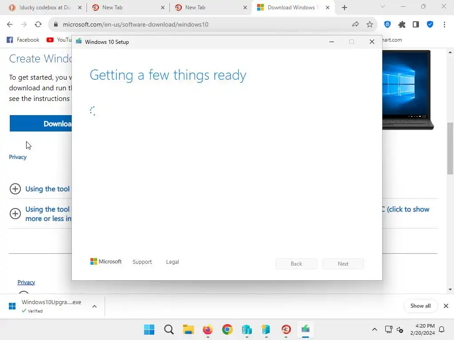The height and width of the screenshot is (340, 454).
Task: Open the red swirl browser on taskbar
Action: click(x=286, y=329)
